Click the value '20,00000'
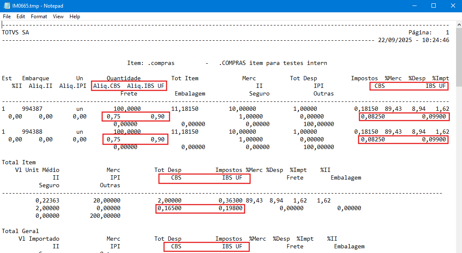 point(107,201)
